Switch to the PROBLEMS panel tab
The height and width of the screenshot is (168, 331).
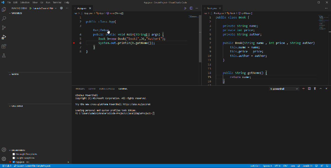[80, 89]
